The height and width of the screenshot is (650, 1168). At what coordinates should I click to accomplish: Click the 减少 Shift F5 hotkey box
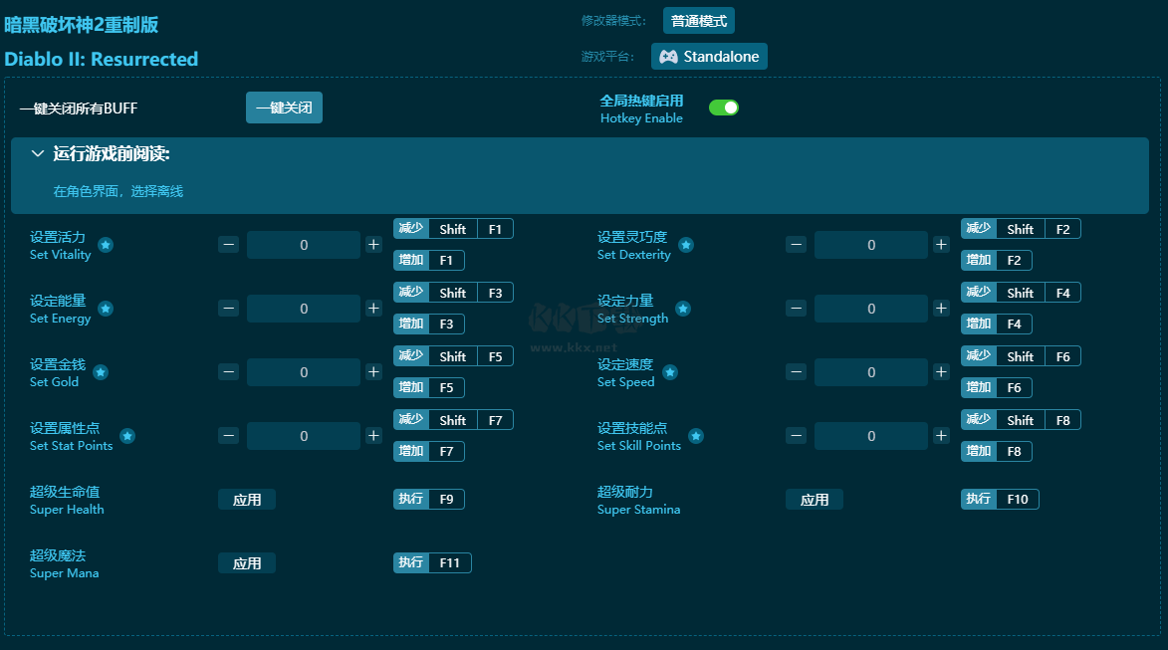tap(453, 356)
